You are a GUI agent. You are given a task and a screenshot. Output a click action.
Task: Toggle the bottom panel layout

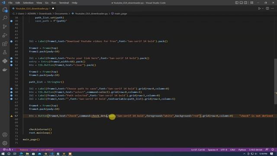241,3
